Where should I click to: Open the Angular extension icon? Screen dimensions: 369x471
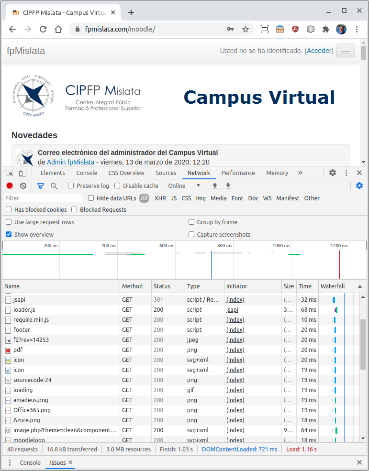[x=295, y=29]
